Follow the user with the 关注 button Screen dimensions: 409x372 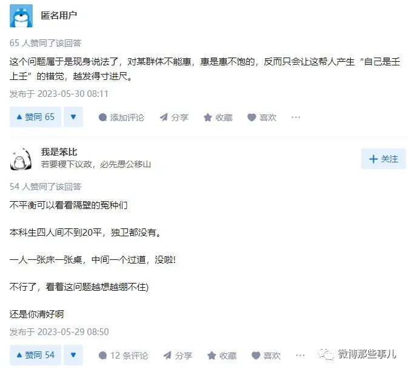[x=384, y=159]
